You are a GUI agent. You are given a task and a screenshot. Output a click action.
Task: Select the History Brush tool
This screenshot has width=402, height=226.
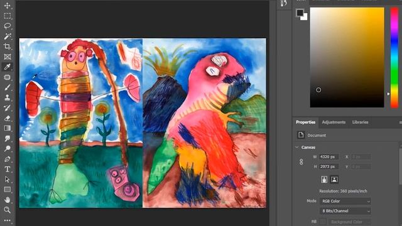7,107
